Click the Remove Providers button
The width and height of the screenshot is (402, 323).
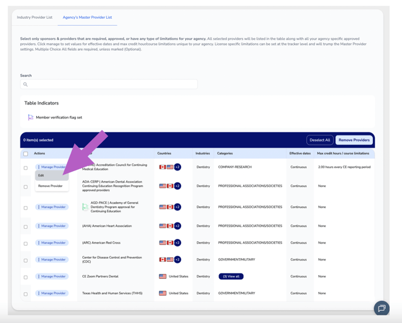(x=354, y=140)
